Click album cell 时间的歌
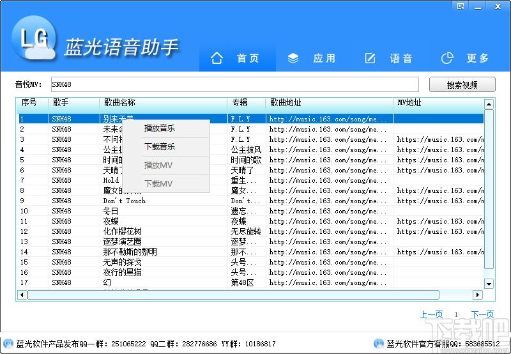511x354 pixels. pos(246,160)
